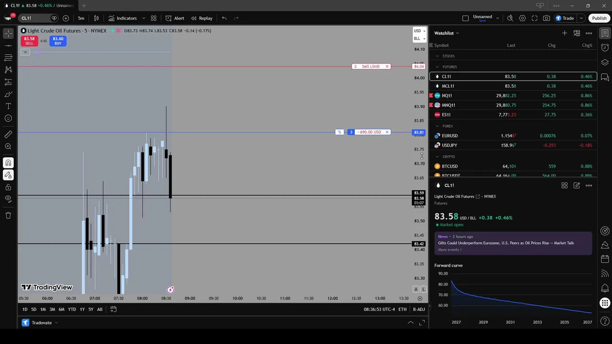Open the Fibonacci and Gann tools

point(8,57)
